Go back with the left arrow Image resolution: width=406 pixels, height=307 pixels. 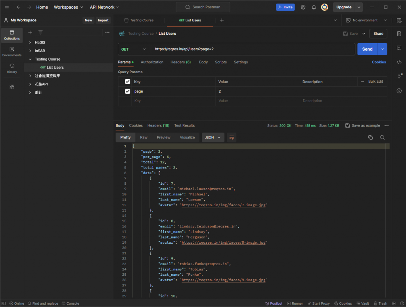18,7
